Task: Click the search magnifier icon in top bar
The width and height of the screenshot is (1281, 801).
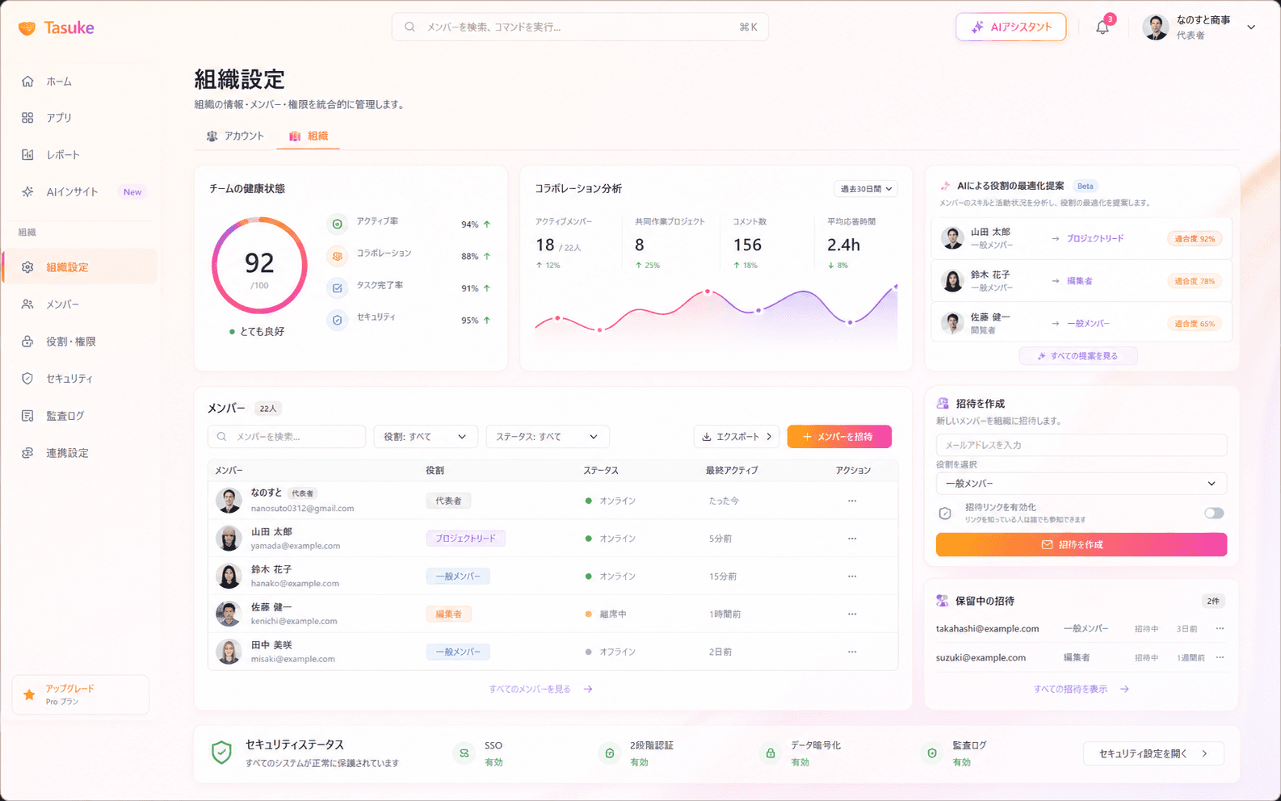Action: coord(410,27)
